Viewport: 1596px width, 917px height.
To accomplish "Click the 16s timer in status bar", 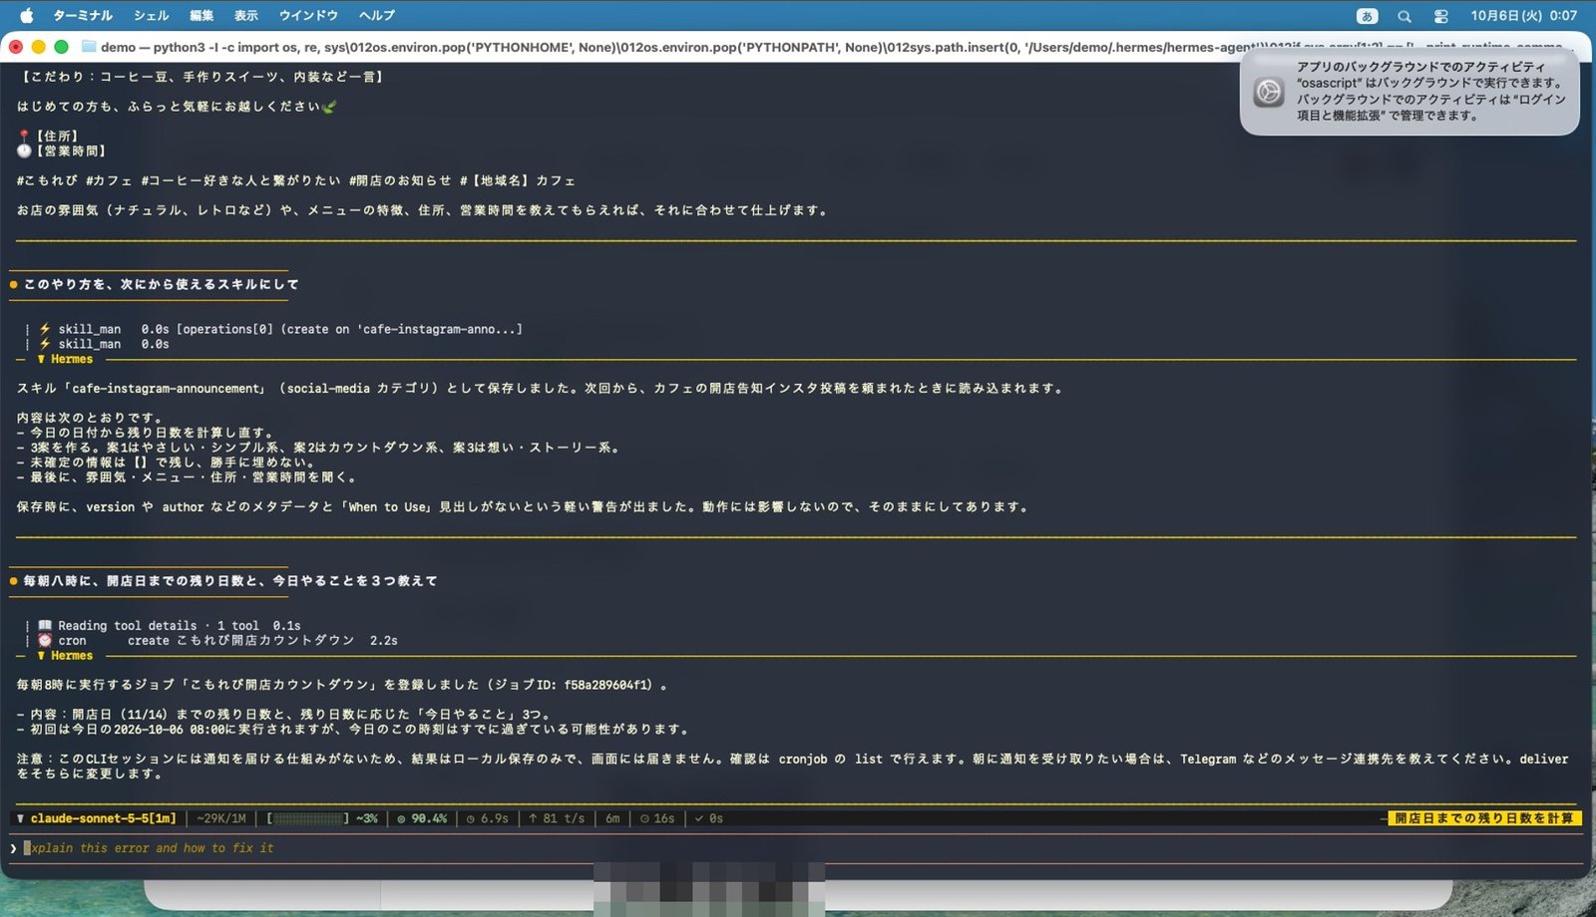I will pyautogui.click(x=657, y=818).
